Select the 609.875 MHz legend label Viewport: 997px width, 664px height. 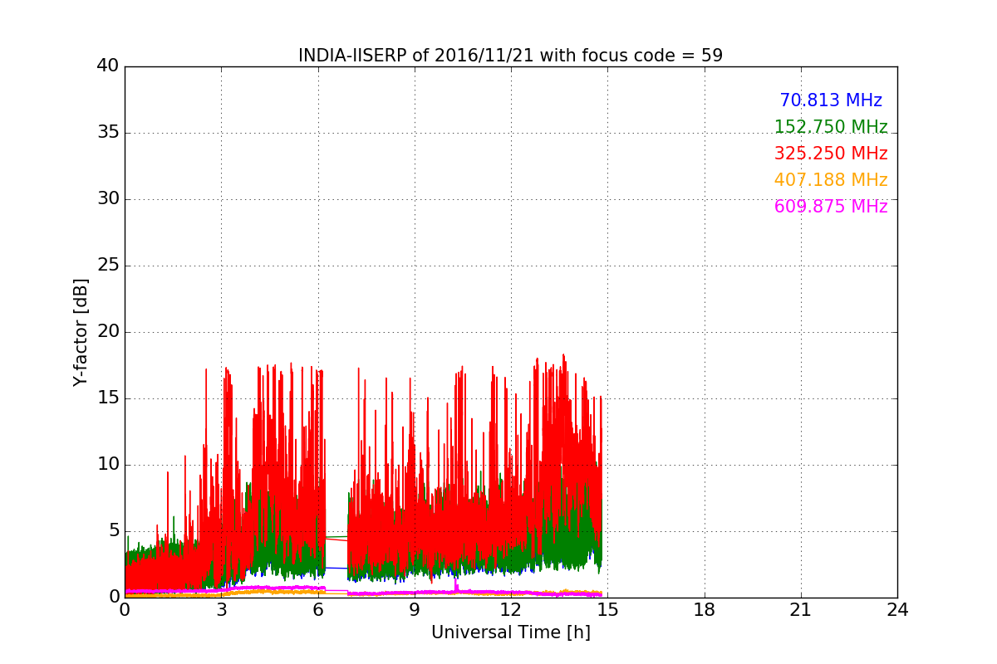(x=831, y=207)
